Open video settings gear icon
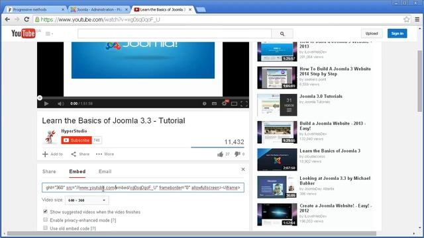The width and height of the screenshot is (424, 238). point(225,103)
